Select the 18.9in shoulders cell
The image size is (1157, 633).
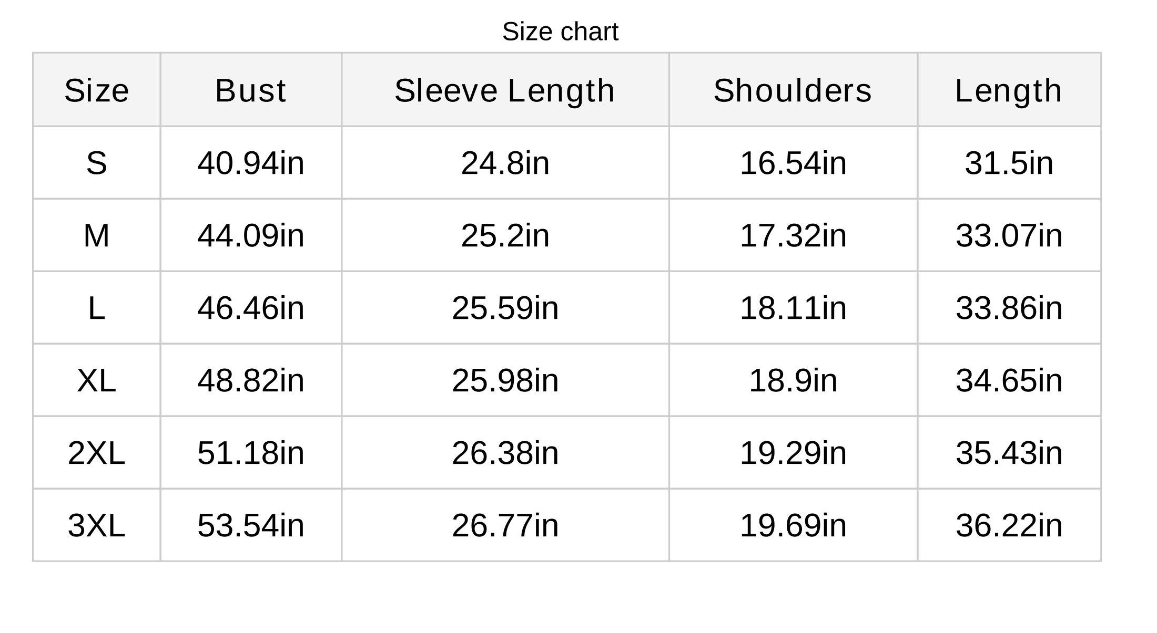pos(793,380)
